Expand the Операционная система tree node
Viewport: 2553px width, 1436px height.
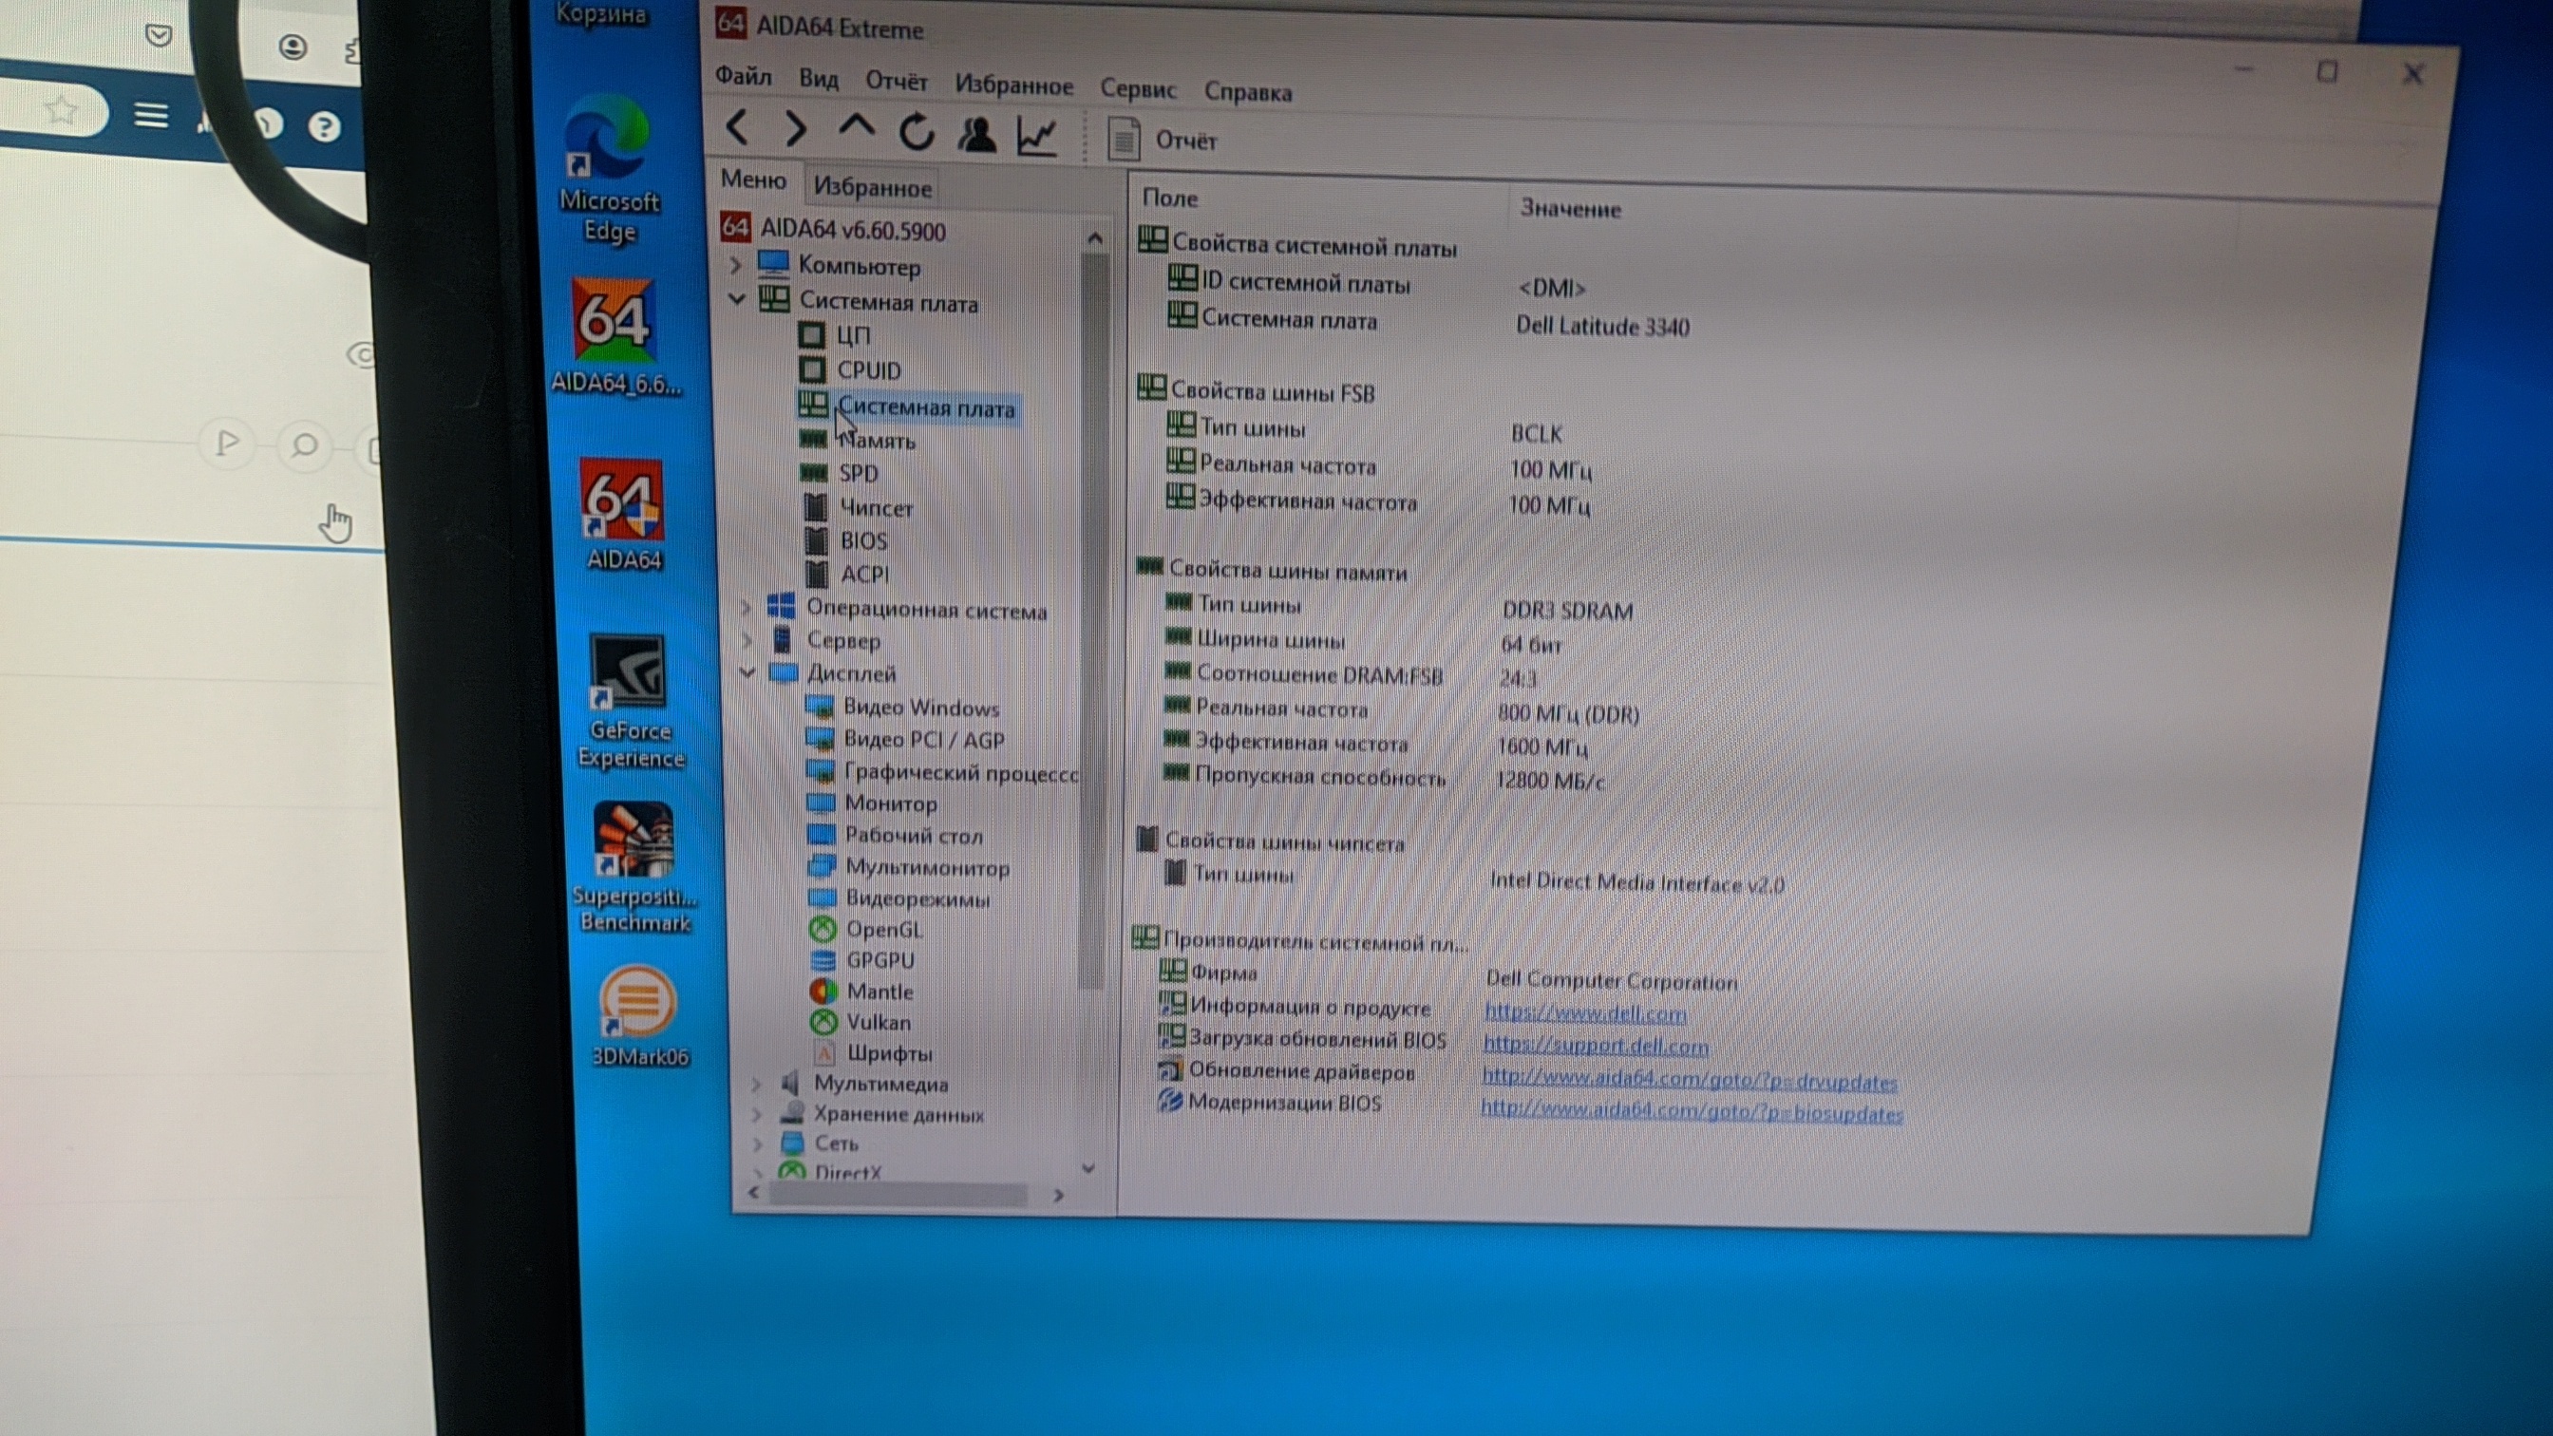point(747,607)
